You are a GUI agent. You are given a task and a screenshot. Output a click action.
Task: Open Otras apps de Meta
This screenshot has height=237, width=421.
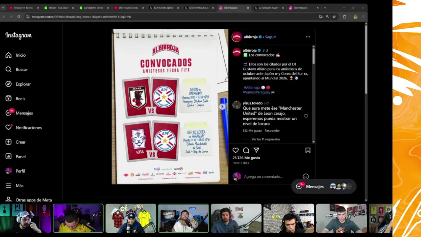[29, 200]
